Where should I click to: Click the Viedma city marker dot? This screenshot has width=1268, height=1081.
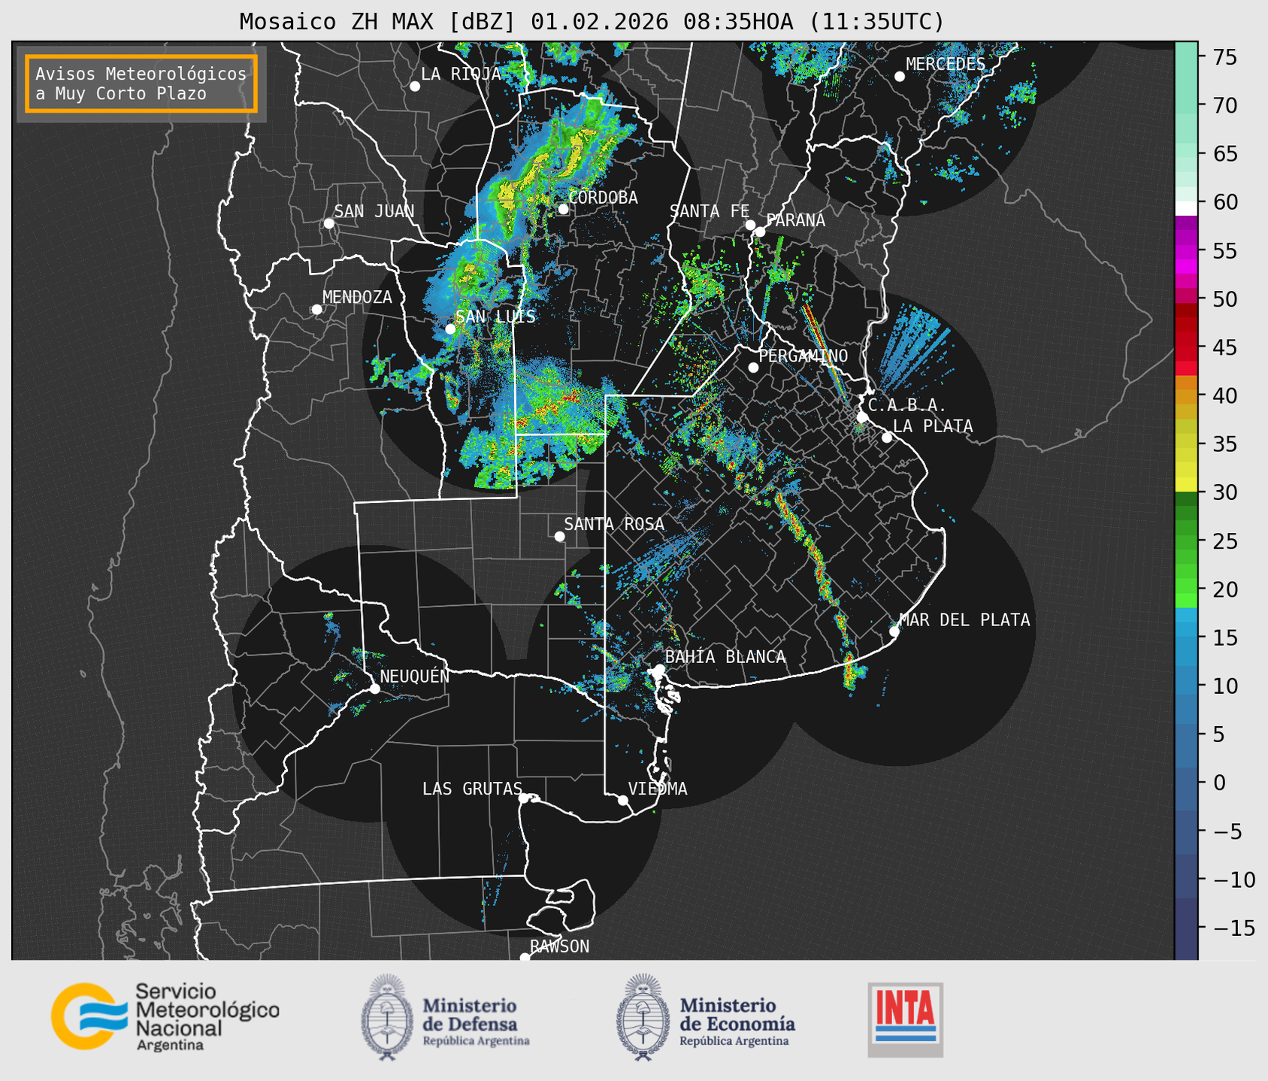[622, 800]
